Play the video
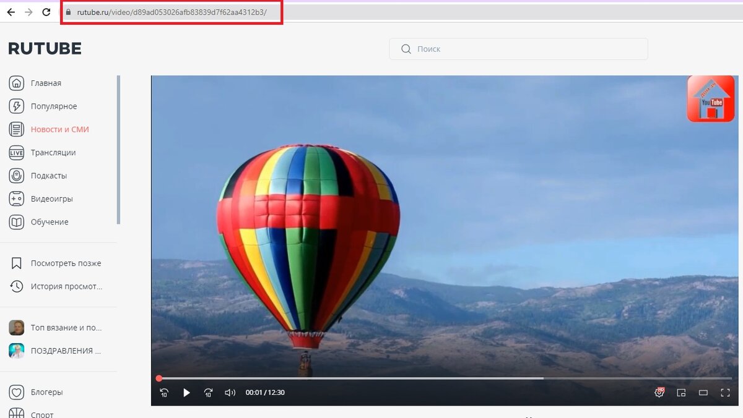743x418 pixels. point(186,393)
